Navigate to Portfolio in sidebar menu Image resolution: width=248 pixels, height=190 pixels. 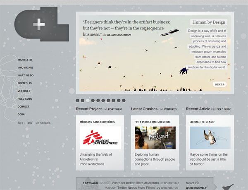[24, 83]
